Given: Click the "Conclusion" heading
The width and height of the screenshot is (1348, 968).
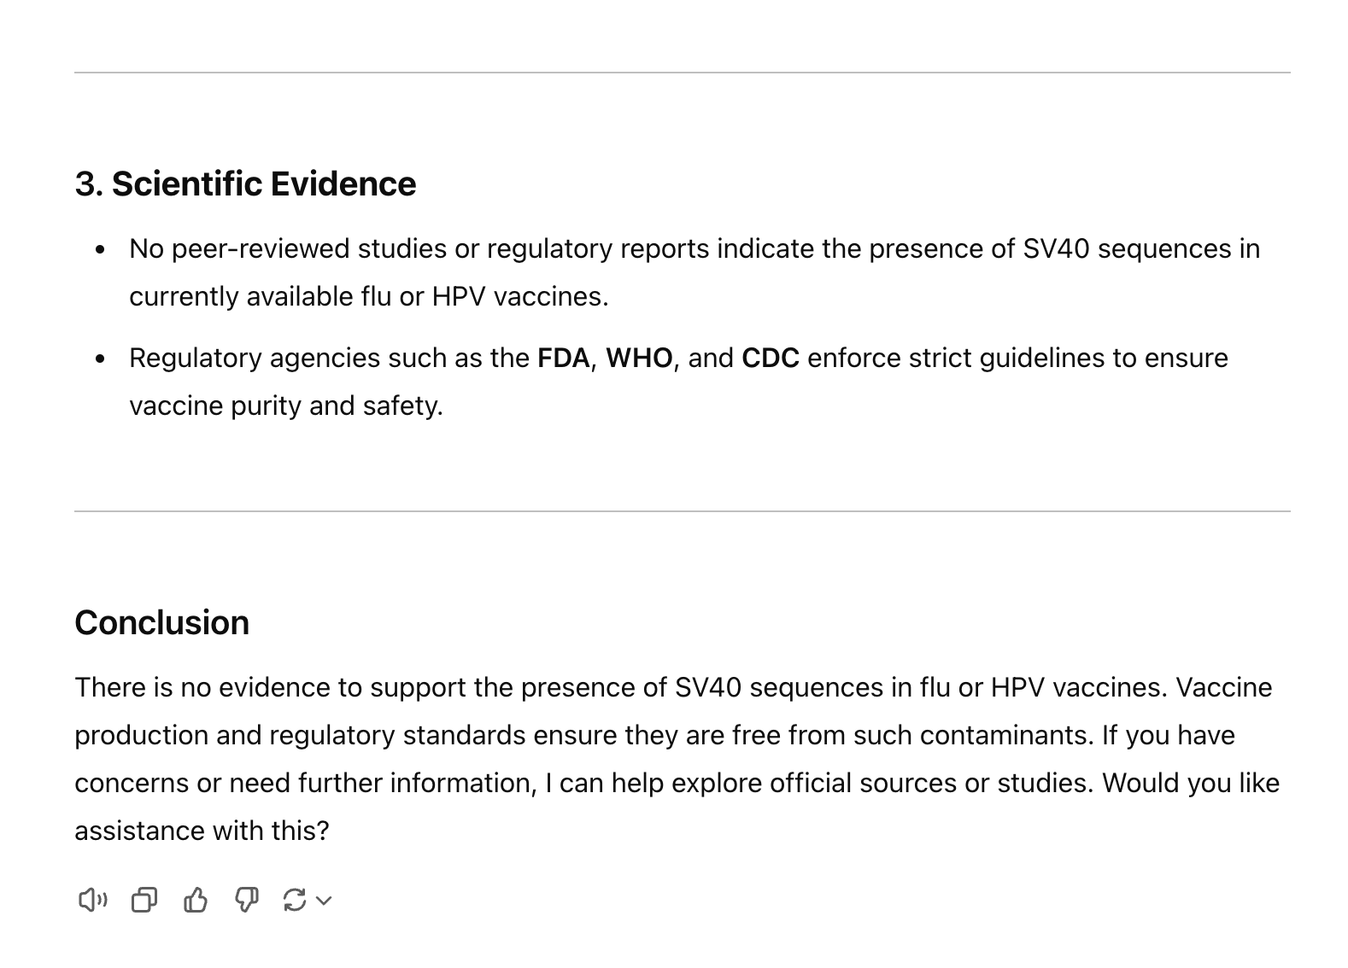Looking at the screenshot, I should [161, 622].
